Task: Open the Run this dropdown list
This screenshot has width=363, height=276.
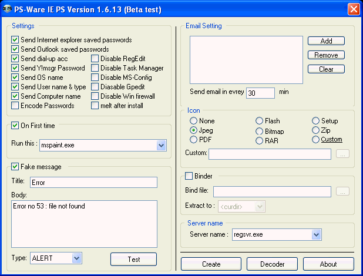Action: point(161,145)
